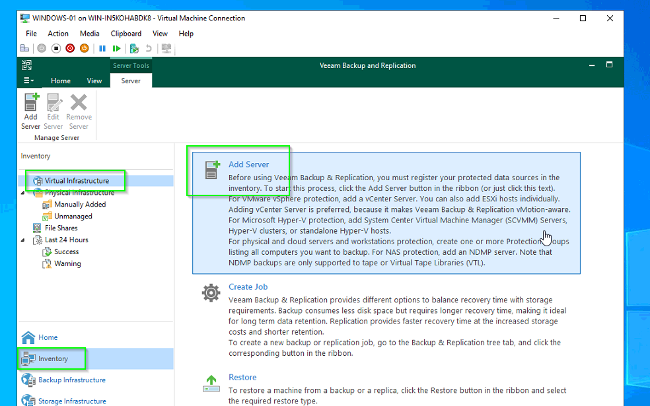Turn off the VM with the black stop icon

pos(56,48)
